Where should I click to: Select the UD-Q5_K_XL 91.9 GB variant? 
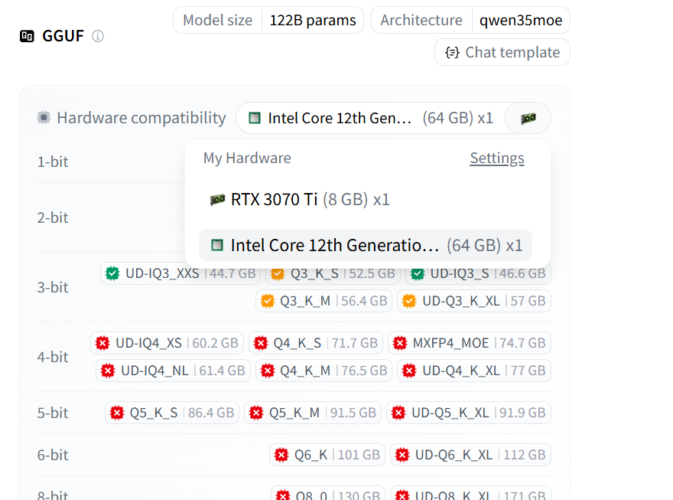click(468, 413)
